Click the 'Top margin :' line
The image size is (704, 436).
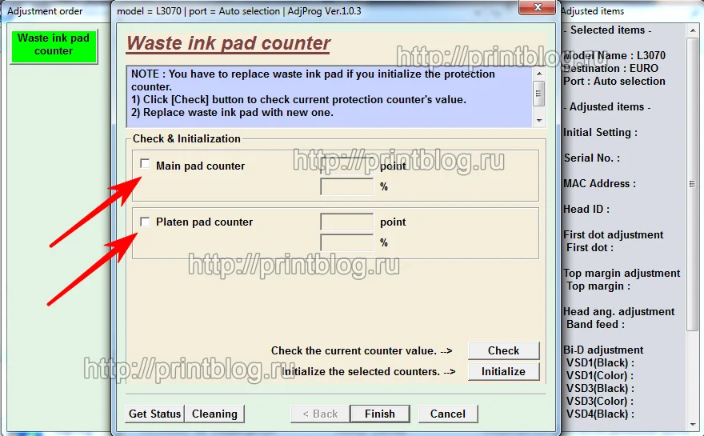tap(598, 286)
